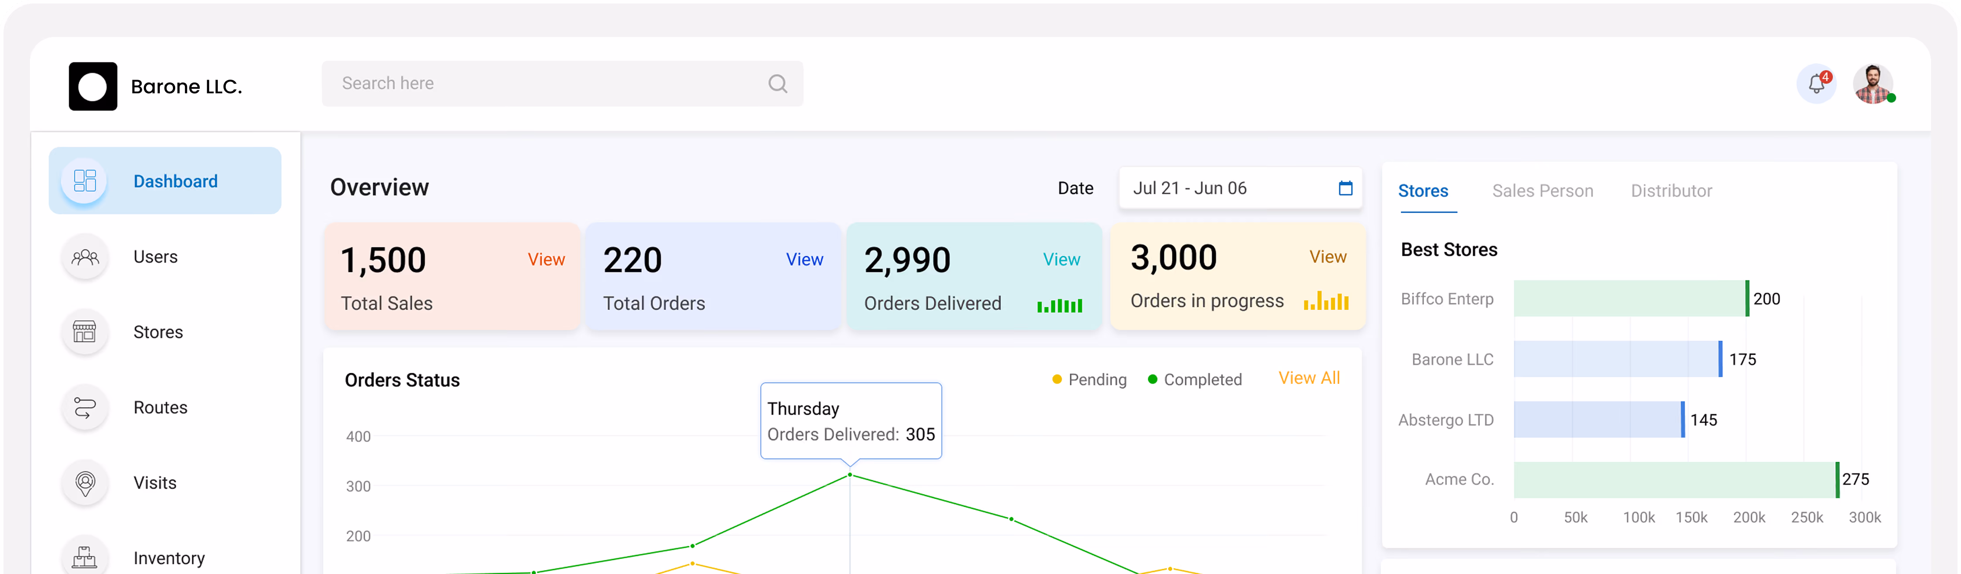The width and height of the screenshot is (1961, 574).
Task: Click View on Orders Delivered card
Action: coord(1061,260)
